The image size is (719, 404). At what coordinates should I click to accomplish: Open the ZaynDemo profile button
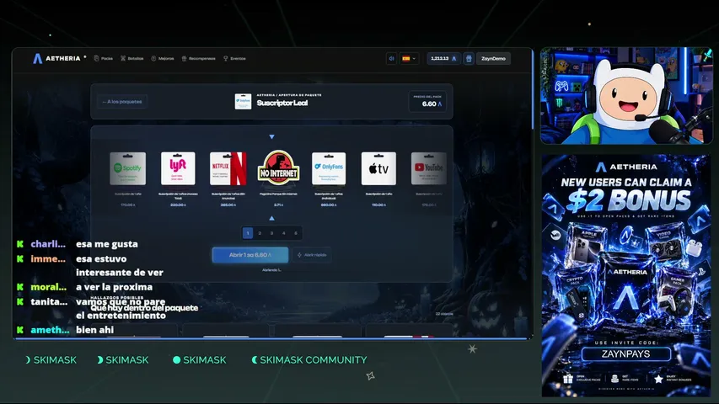tap(493, 59)
